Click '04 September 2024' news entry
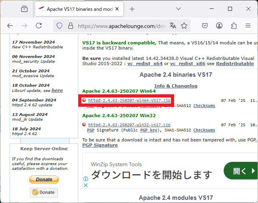 34,100
